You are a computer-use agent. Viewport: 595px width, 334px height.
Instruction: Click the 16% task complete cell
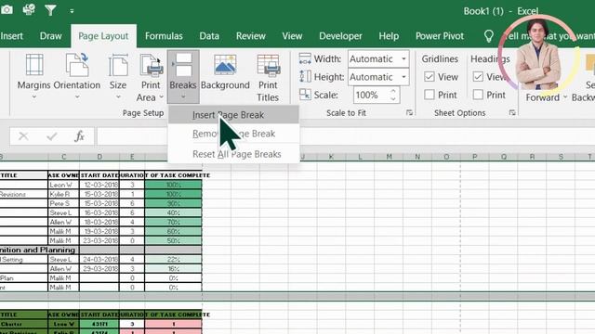173,268
